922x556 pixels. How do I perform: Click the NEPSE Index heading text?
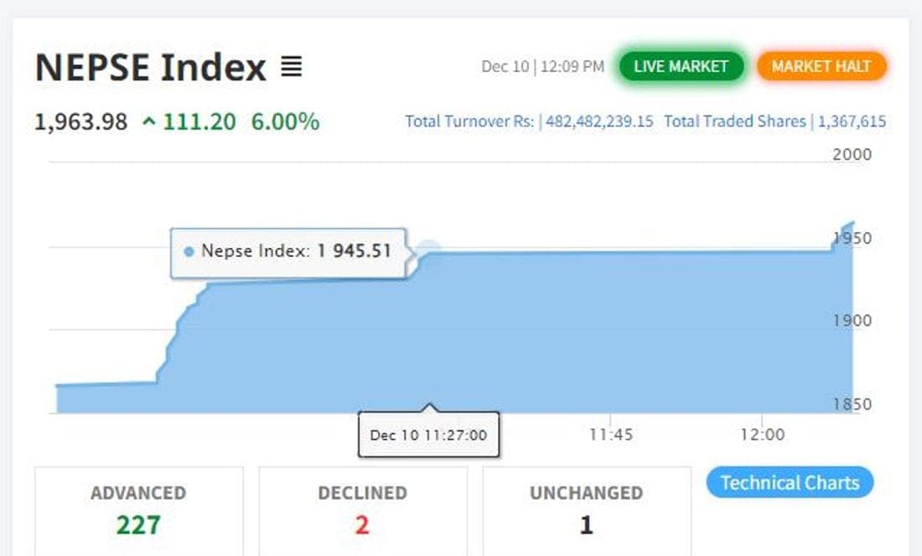[x=151, y=67]
